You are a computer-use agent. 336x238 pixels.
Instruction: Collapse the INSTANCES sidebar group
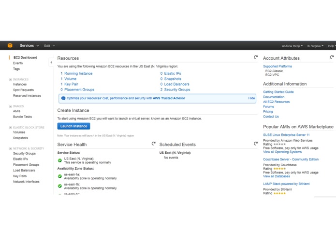[x=10, y=79]
